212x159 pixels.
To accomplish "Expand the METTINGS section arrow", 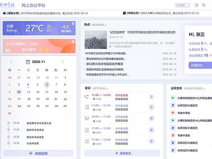I will coord(107,88).
